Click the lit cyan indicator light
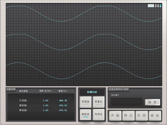 [160, 6]
